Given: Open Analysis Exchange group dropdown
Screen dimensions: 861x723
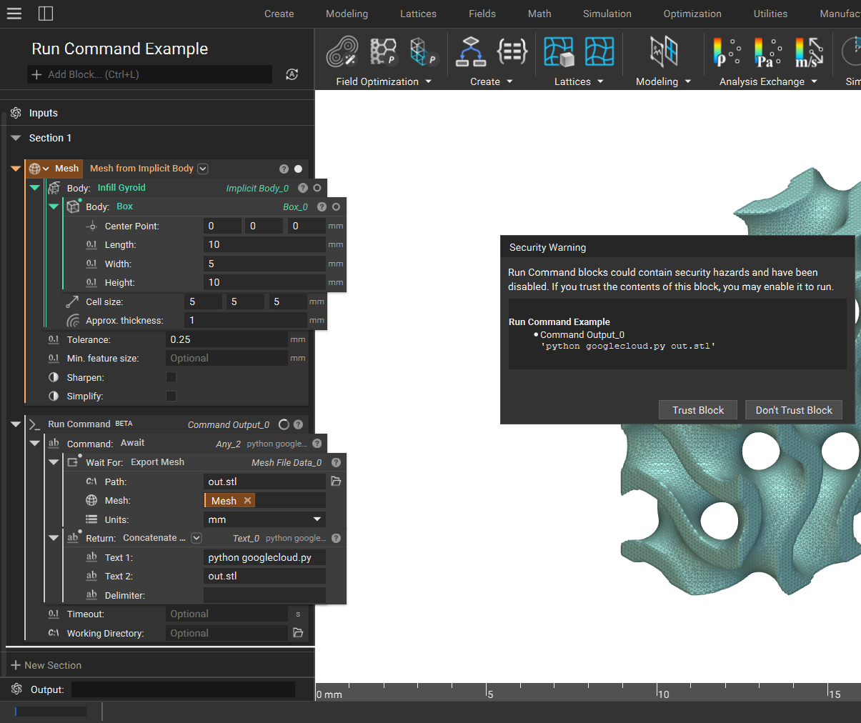Looking at the screenshot, I should pos(814,81).
